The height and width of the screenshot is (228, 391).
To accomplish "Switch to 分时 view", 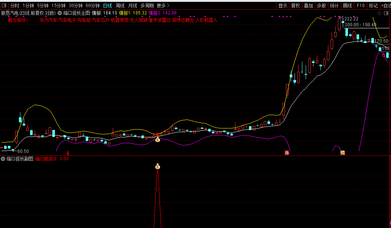I will (14, 6).
